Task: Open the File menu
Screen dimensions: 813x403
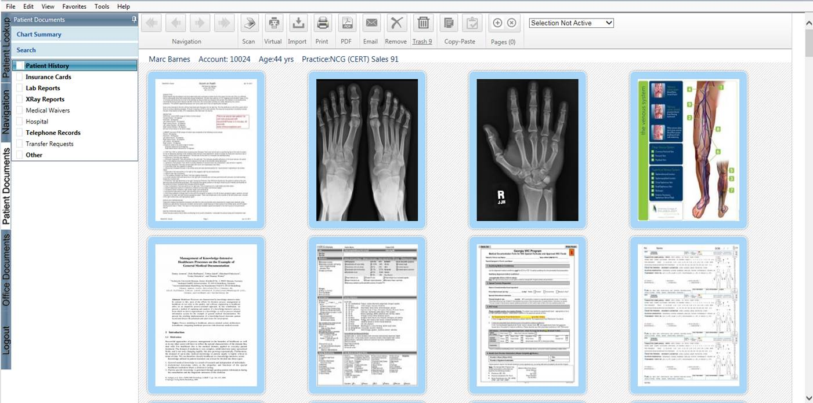Action: point(10,6)
